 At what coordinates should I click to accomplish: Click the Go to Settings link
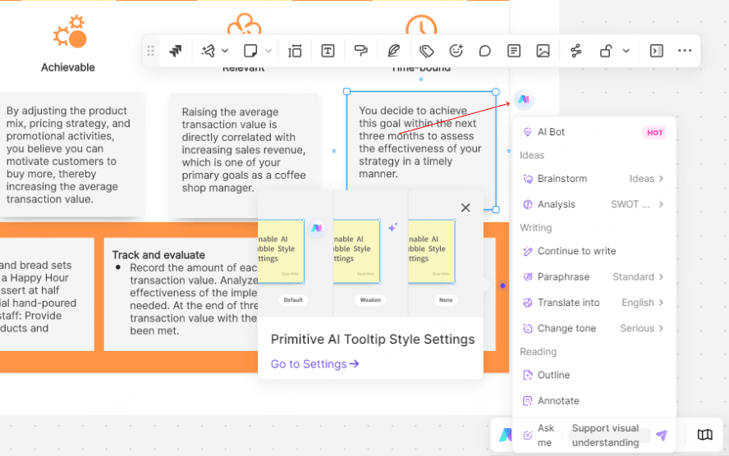[x=314, y=364]
